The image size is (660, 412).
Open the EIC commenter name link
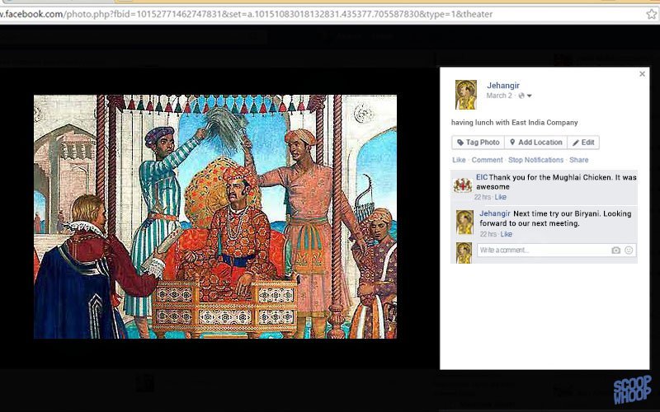point(482,177)
